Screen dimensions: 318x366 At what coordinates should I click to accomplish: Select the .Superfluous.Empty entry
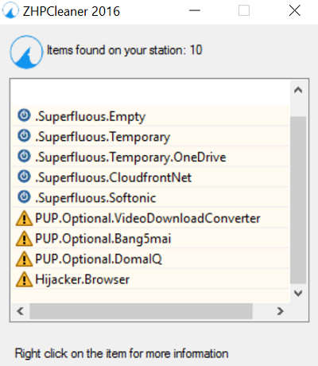coord(150,116)
